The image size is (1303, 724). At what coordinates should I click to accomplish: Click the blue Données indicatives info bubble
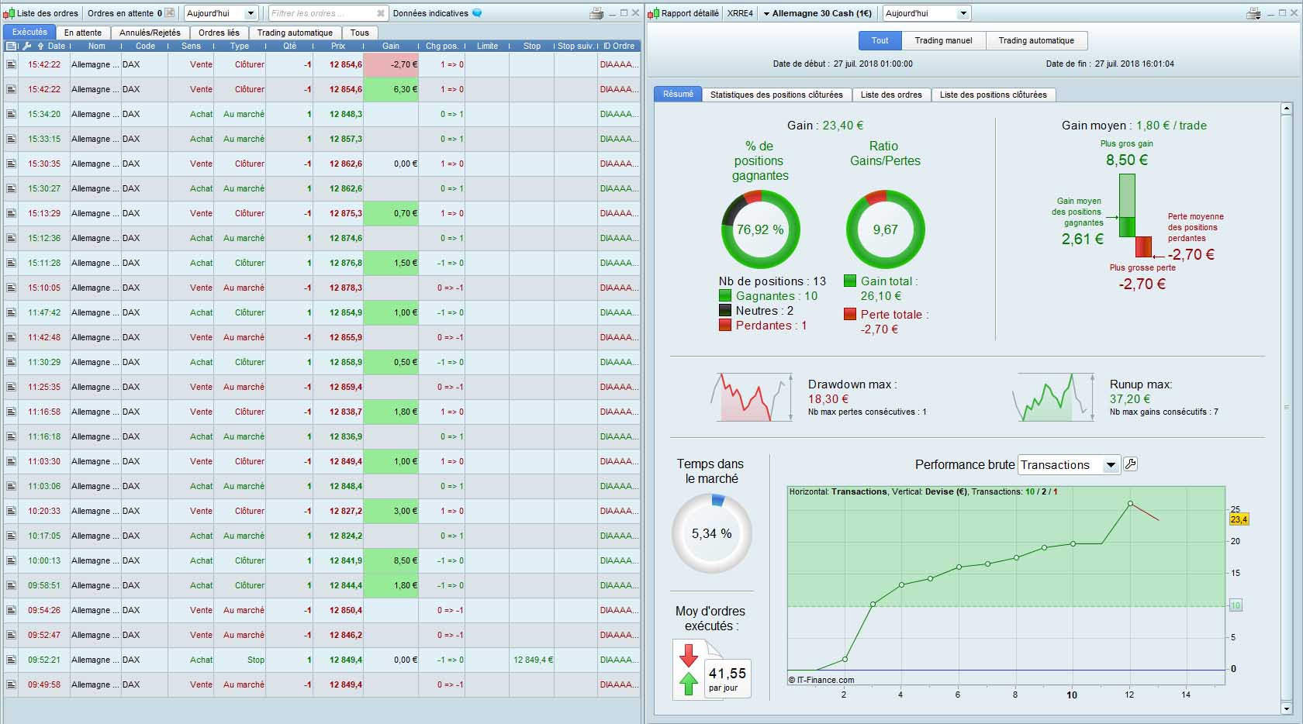(477, 13)
